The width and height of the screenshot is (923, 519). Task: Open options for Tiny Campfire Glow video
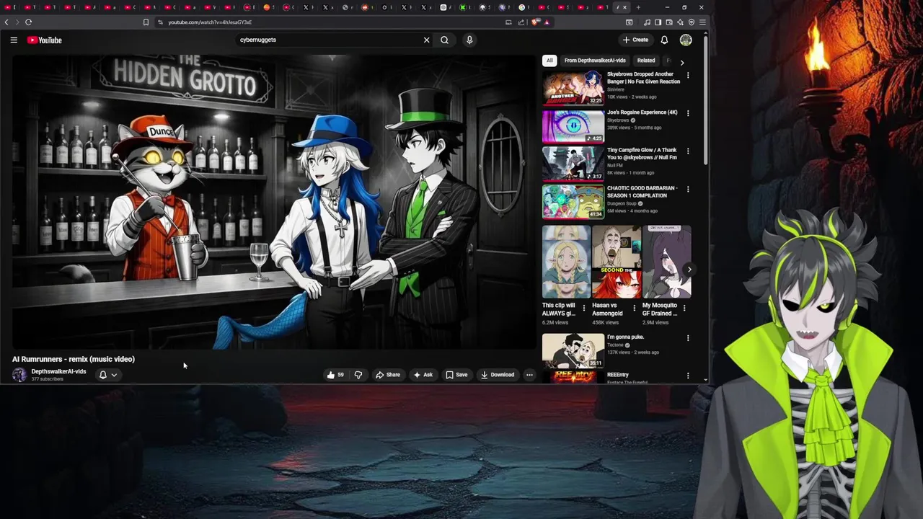click(x=687, y=151)
